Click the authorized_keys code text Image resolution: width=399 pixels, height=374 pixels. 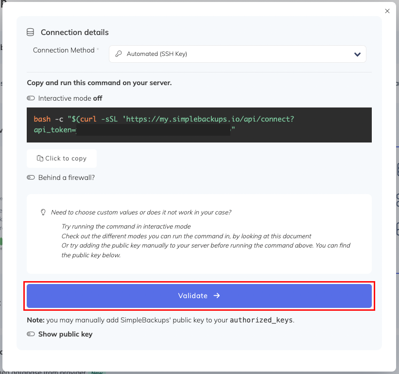[x=261, y=320]
